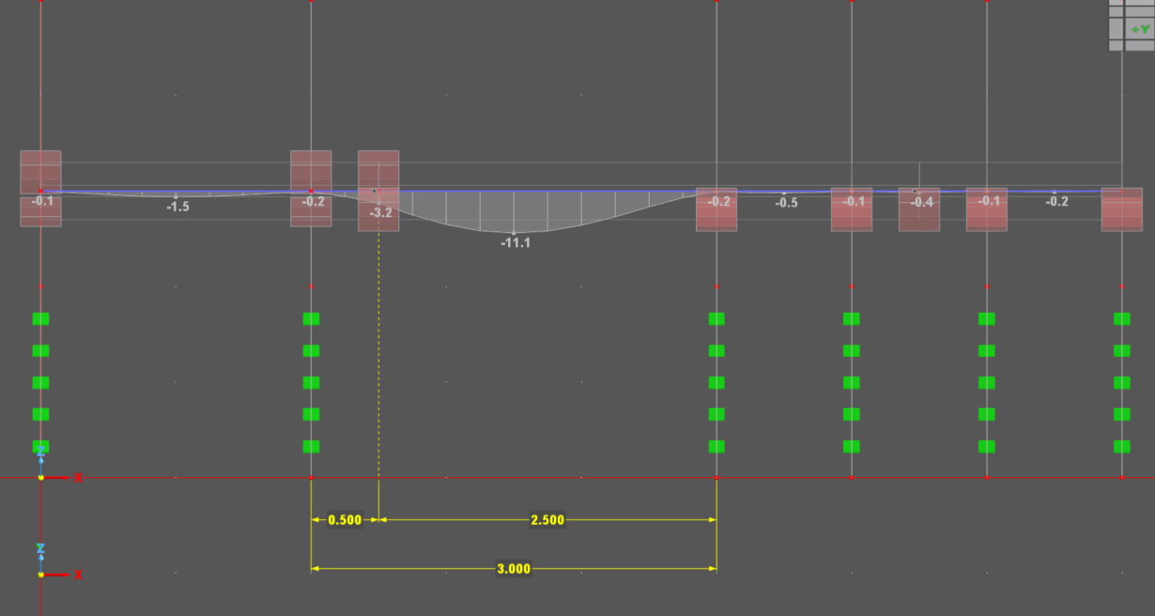This screenshot has height=616, width=1155.
Task: Select the -0.5 deflection value label
Action: point(787,204)
